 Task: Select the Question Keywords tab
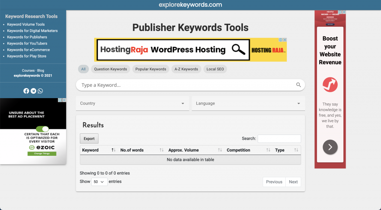click(x=111, y=69)
